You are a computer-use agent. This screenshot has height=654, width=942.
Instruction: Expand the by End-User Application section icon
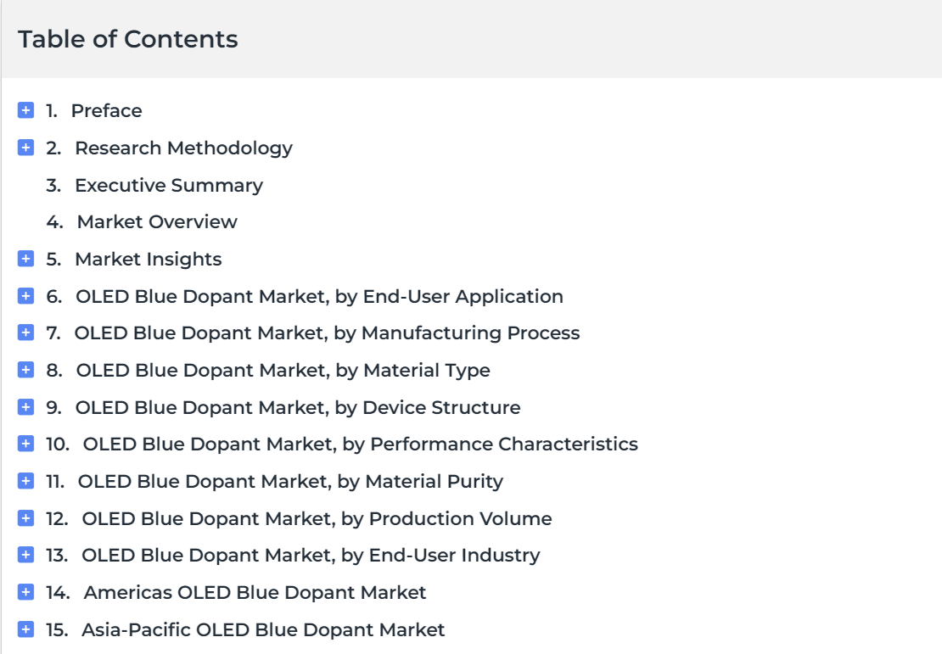[x=26, y=296]
